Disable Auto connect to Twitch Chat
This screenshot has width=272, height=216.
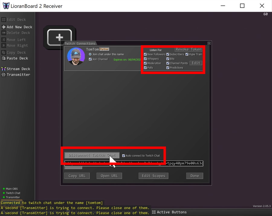(x=123, y=156)
